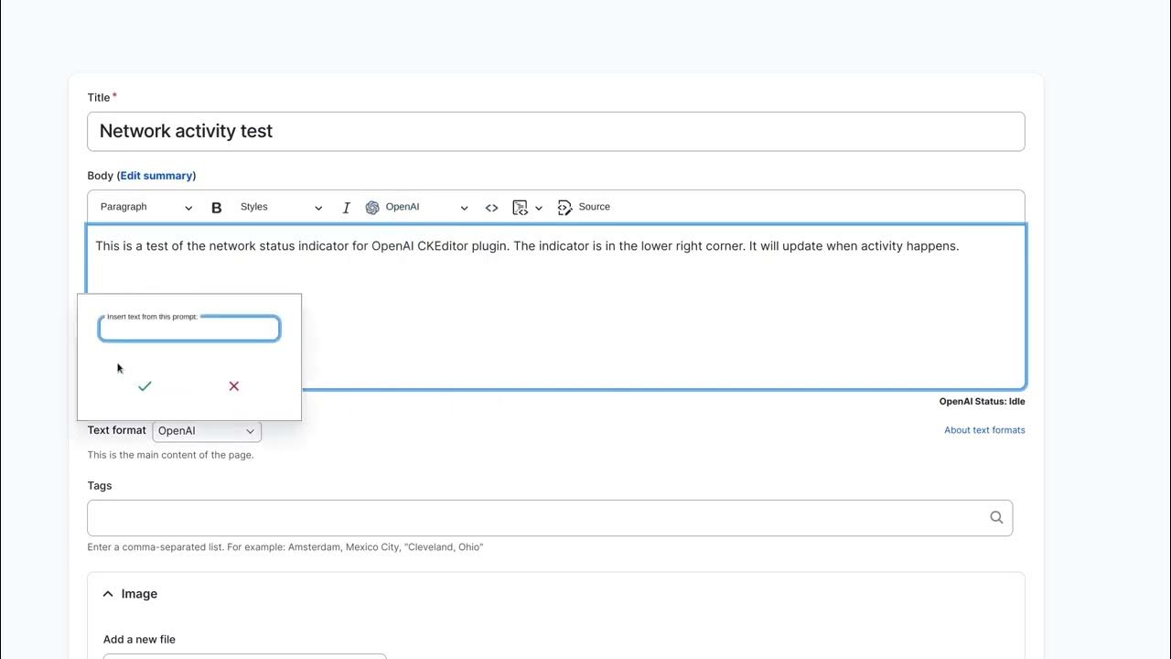Image resolution: width=1171 pixels, height=659 pixels.
Task: Open the Paragraph heading dropdown
Action: coord(146,208)
